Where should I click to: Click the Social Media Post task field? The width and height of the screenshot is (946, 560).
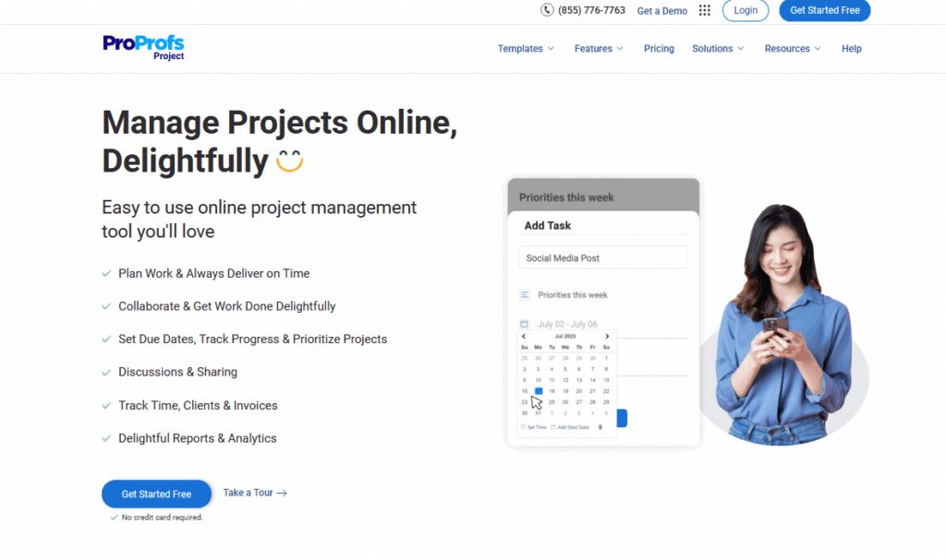[x=603, y=258]
